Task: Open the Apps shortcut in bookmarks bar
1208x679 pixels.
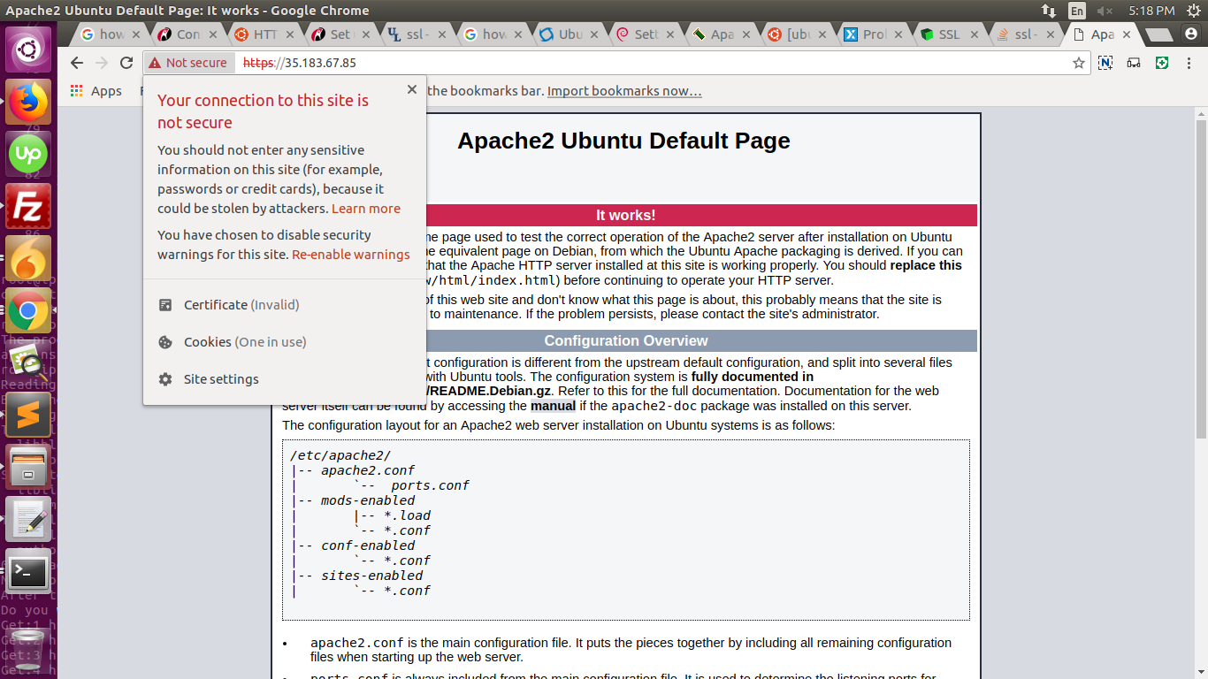Action: click(x=96, y=91)
